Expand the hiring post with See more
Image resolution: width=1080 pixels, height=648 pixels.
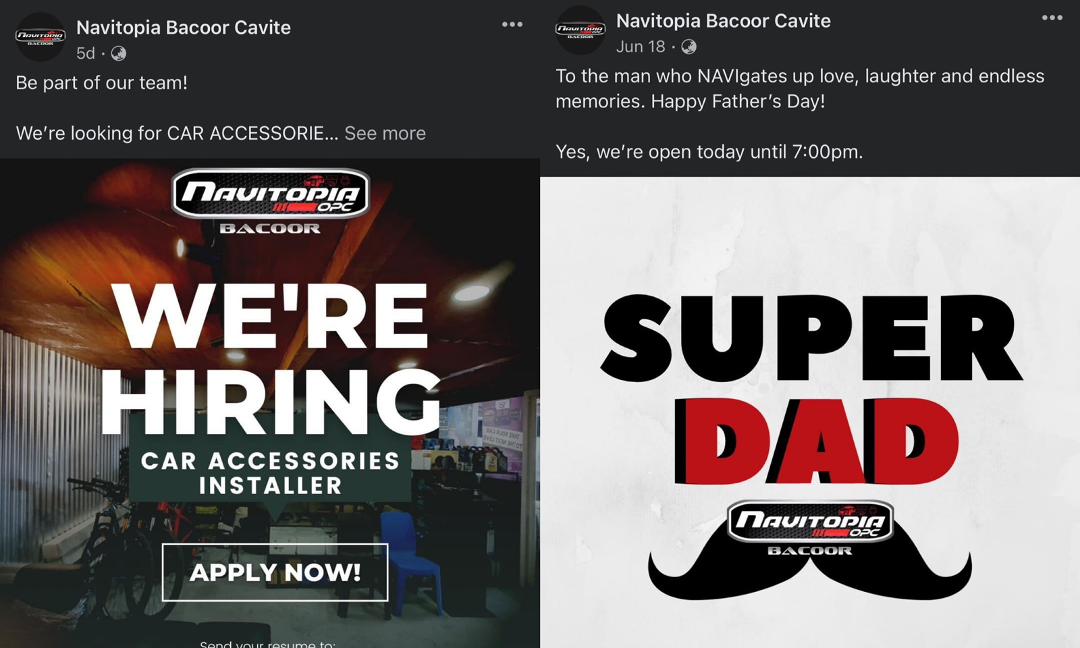(x=385, y=133)
